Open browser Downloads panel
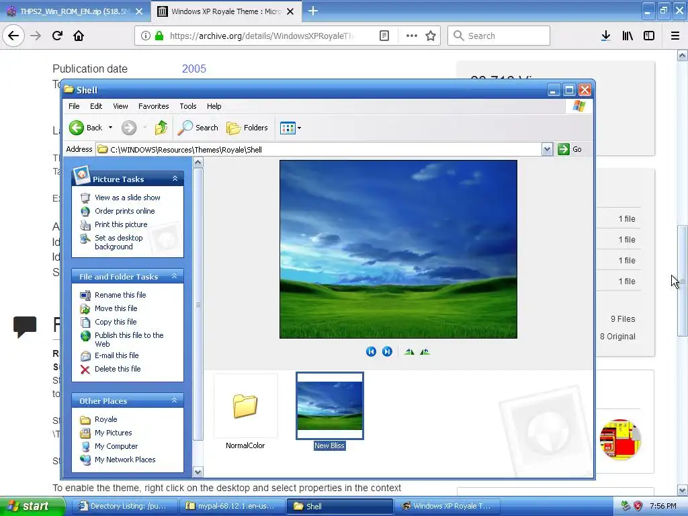688x516 pixels. 605,36
